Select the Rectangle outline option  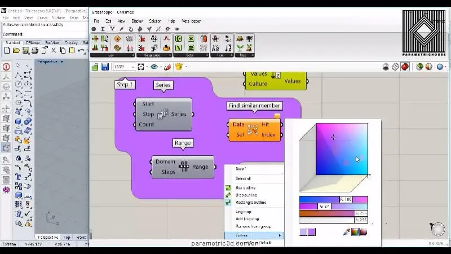click(250, 202)
